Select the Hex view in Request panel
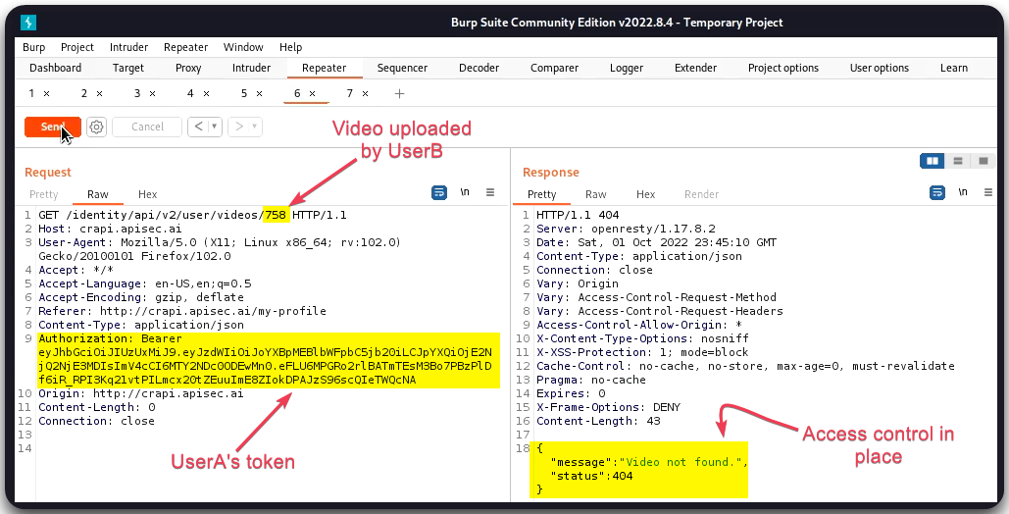The width and height of the screenshot is (1009, 514). [x=147, y=194]
